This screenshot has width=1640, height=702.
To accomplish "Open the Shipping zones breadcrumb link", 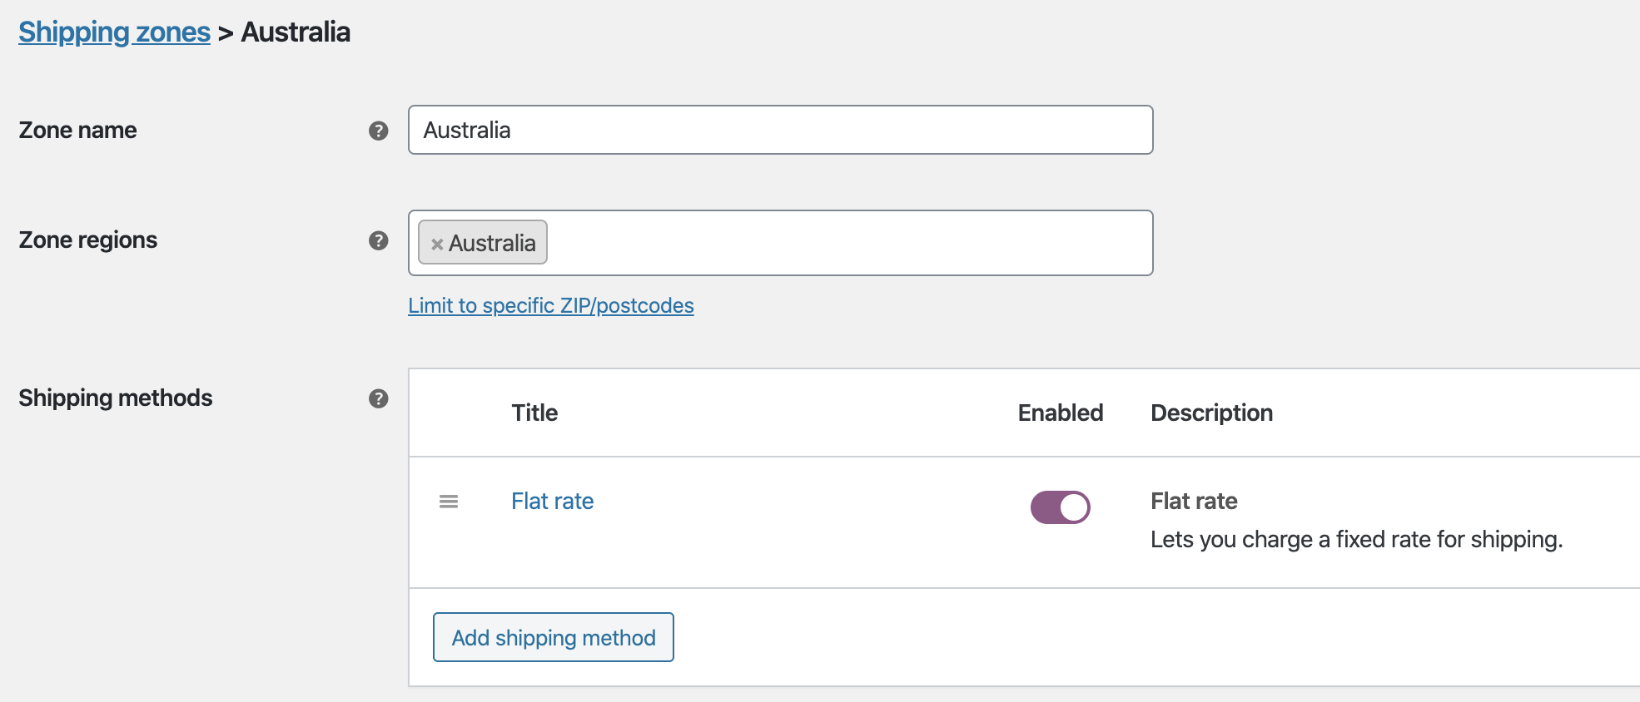I will click(x=115, y=32).
